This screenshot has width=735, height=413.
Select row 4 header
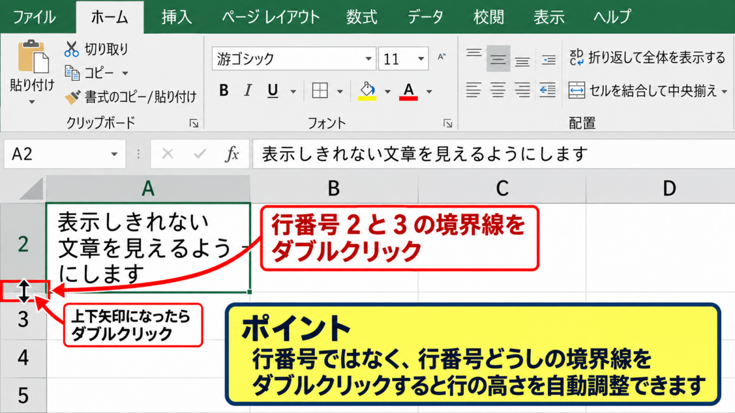tap(23, 358)
